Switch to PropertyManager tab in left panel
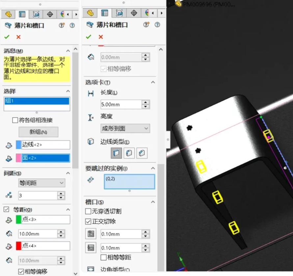The height and width of the screenshot is (276, 293). coord(22,14)
